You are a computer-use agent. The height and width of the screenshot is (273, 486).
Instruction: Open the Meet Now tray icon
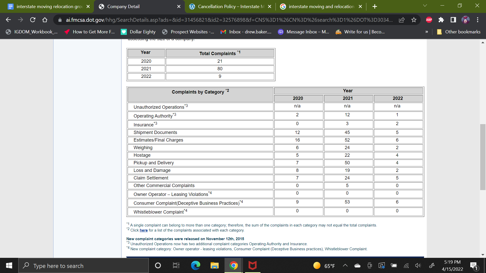point(370,265)
